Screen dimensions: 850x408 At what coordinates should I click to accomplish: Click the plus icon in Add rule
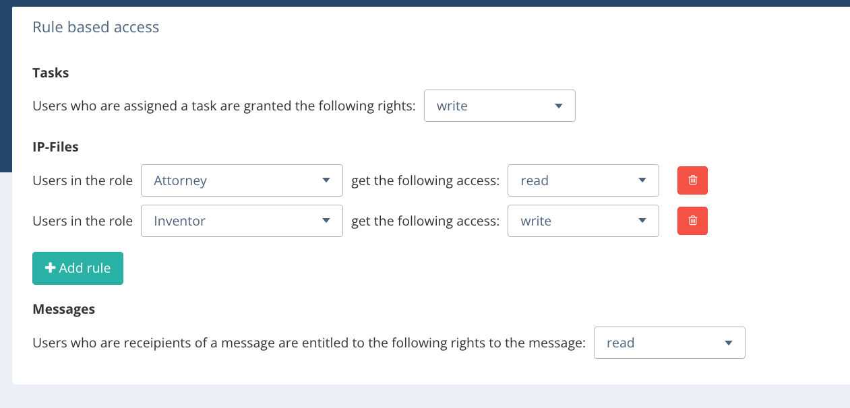coord(50,268)
